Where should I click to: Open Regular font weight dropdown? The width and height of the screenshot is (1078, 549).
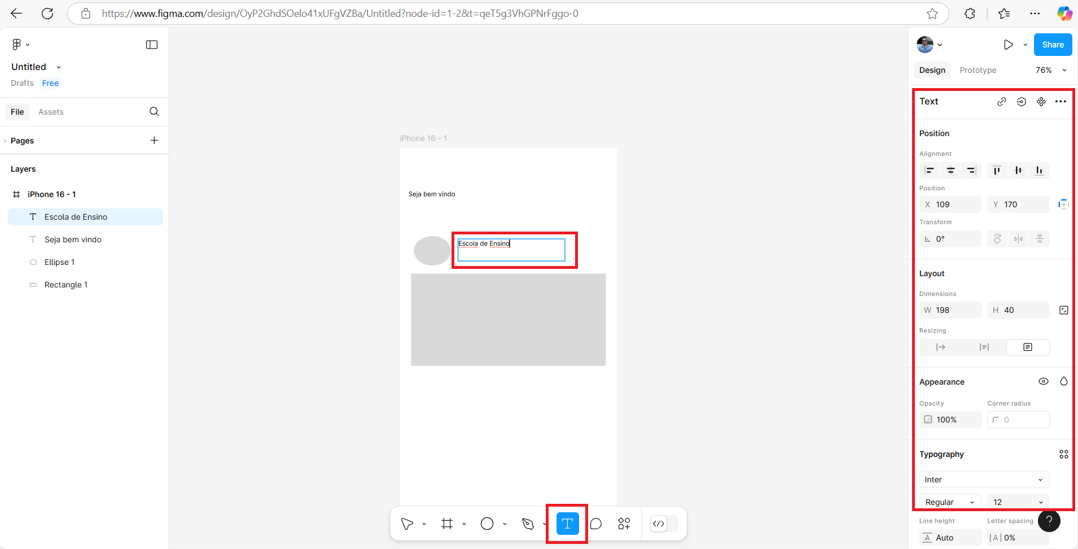(950, 502)
